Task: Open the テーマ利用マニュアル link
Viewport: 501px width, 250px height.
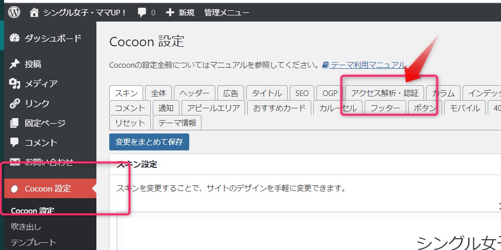Action: coord(368,65)
